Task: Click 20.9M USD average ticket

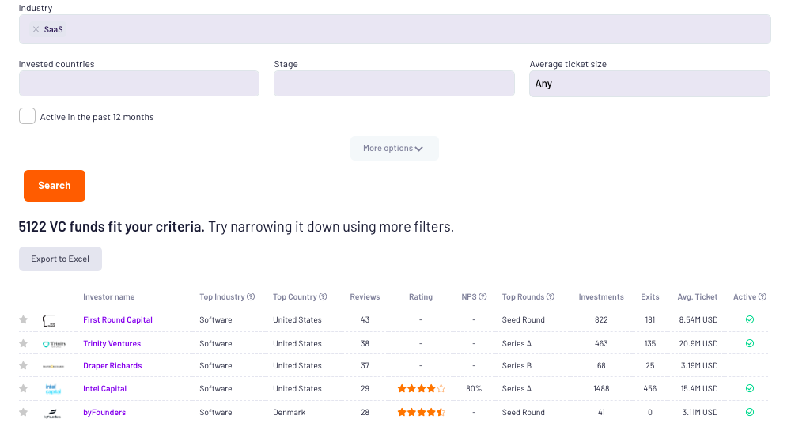Action: [x=698, y=343]
